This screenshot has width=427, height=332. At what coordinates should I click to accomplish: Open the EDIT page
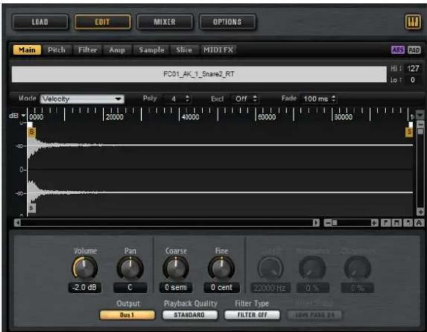click(x=102, y=22)
